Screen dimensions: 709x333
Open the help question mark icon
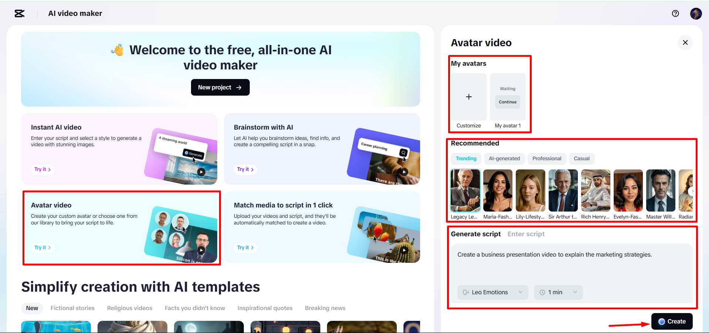pos(675,13)
